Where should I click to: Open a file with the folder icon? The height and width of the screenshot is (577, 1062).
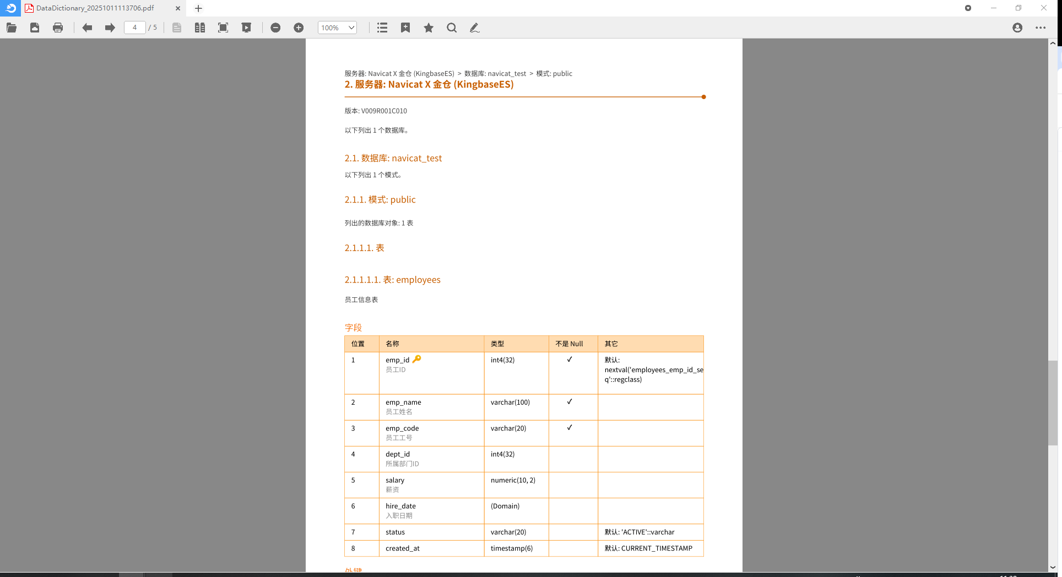[12, 28]
